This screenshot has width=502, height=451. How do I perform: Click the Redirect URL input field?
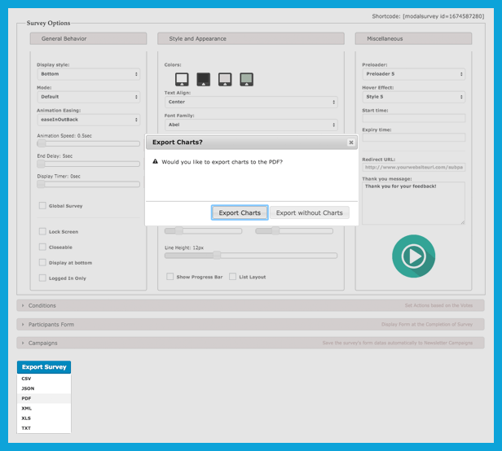[414, 167]
